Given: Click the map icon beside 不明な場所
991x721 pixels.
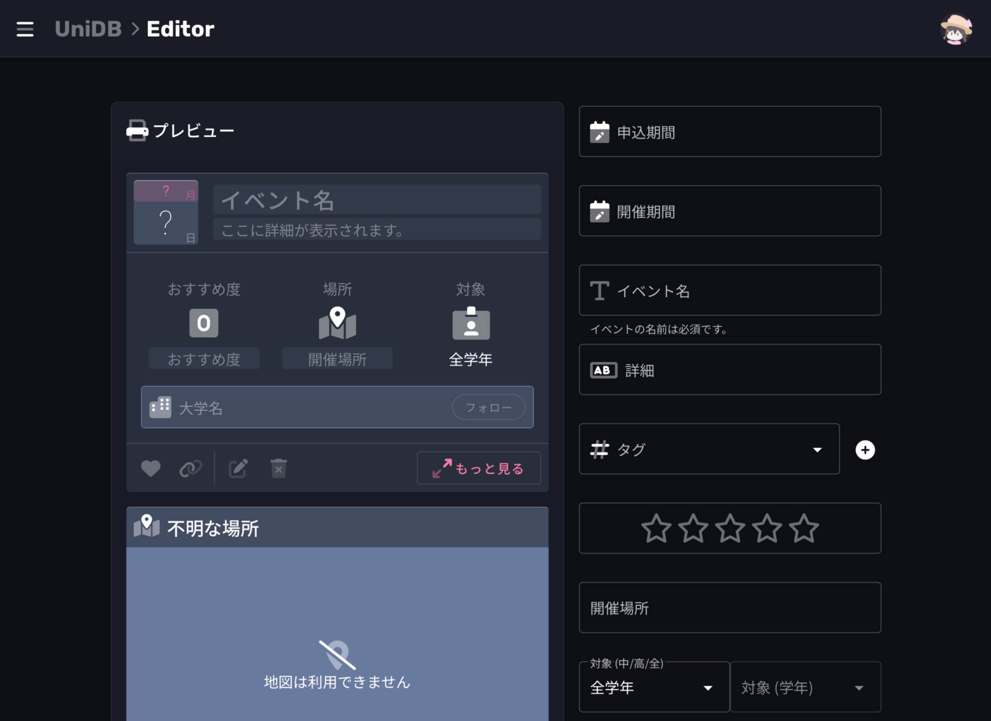Looking at the screenshot, I should click(147, 526).
